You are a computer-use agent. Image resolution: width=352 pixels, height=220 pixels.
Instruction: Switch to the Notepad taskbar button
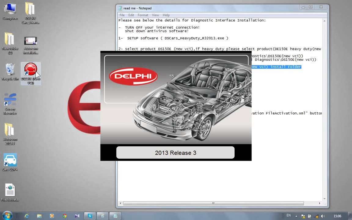(115, 216)
